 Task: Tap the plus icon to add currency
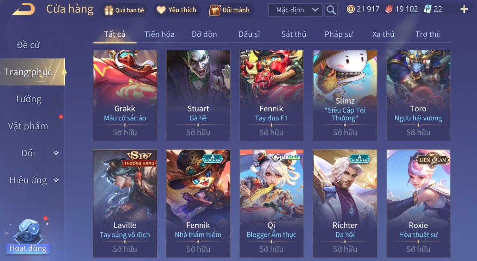464,9
